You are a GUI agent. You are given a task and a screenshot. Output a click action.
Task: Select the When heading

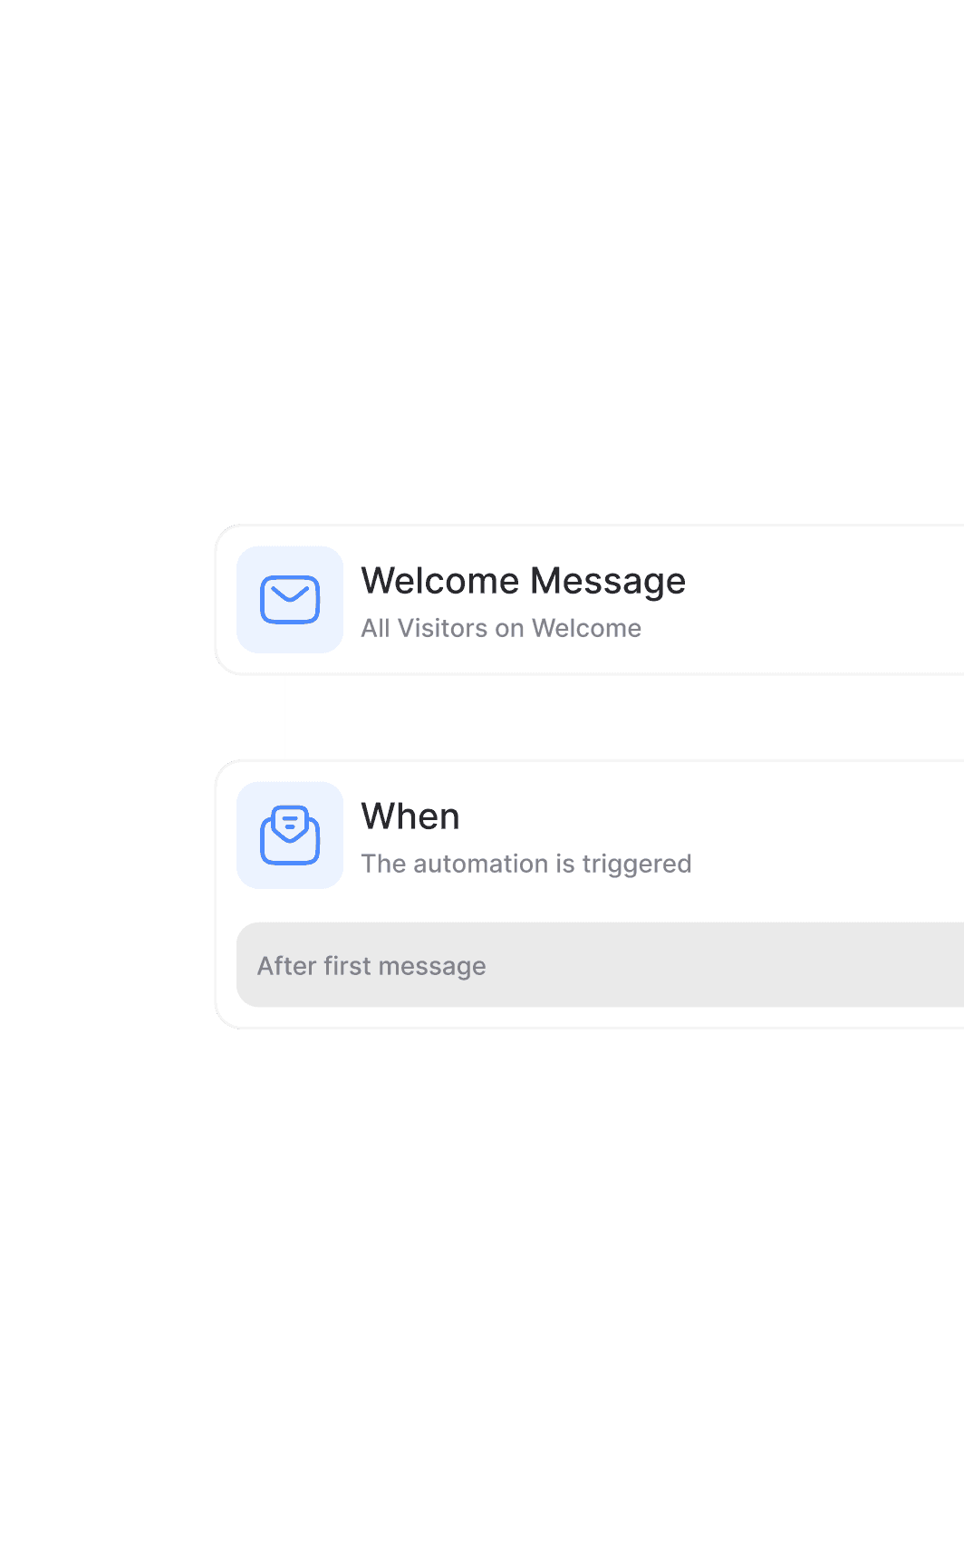click(410, 816)
